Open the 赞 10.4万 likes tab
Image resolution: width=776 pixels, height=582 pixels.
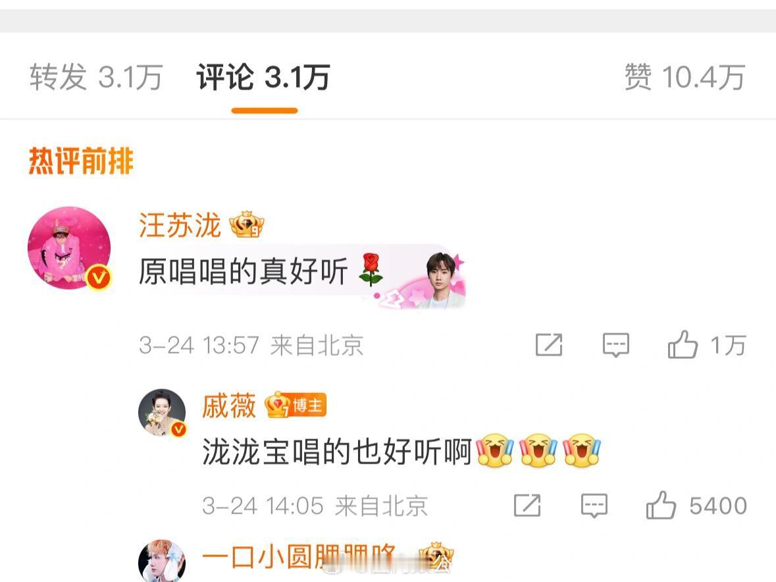coord(685,77)
